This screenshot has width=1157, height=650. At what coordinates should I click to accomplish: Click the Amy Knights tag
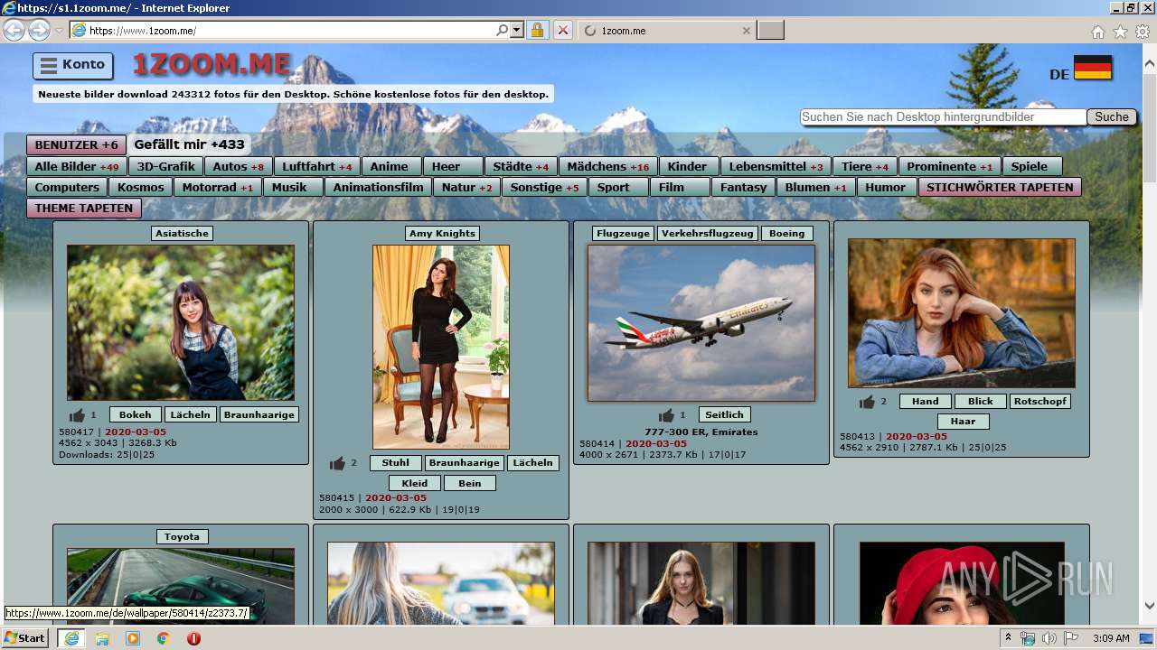442,233
